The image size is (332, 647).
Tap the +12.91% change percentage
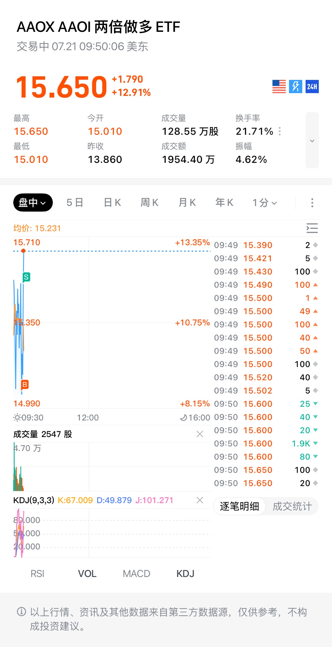click(x=131, y=92)
